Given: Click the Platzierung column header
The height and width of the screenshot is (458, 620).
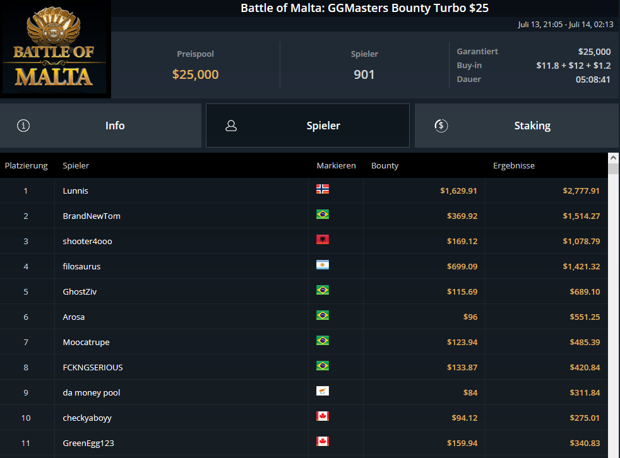Looking at the screenshot, I should (26, 165).
